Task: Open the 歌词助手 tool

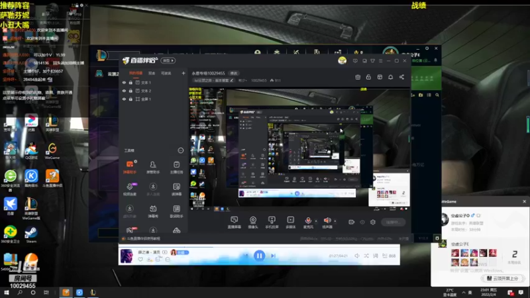Action: click(x=176, y=211)
